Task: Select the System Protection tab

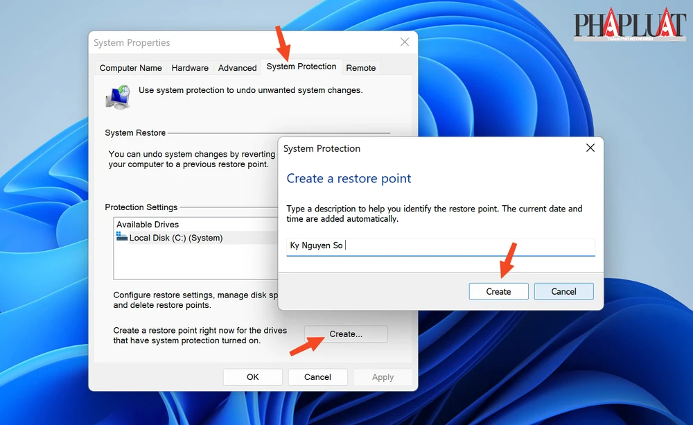Action: click(x=301, y=67)
